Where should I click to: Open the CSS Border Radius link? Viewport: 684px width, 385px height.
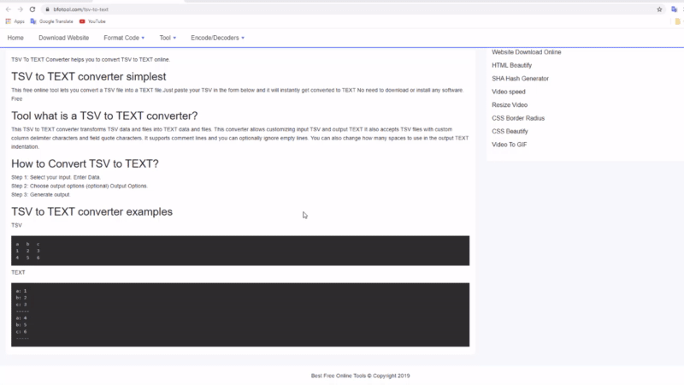518,118
